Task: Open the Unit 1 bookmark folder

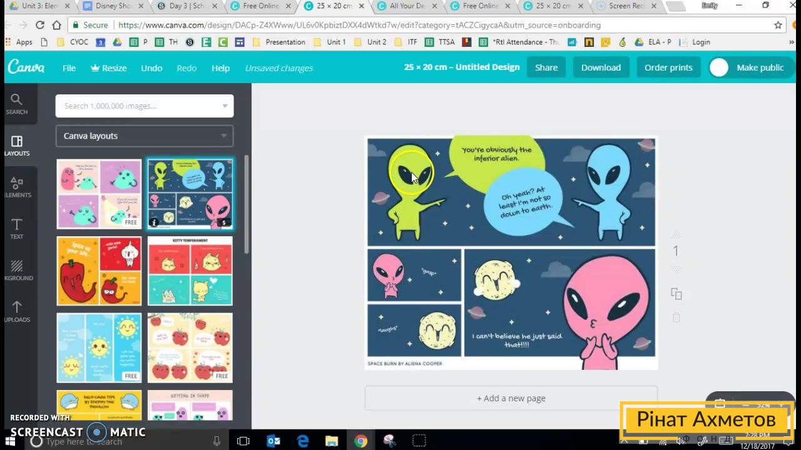Action: click(329, 42)
